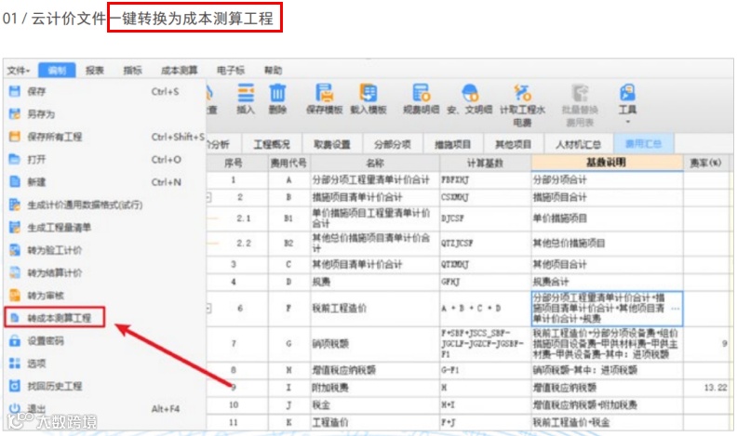The height and width of the screenshot is (436, 737).
Task: Select the 销项税额 name cell
Action: 375,344
